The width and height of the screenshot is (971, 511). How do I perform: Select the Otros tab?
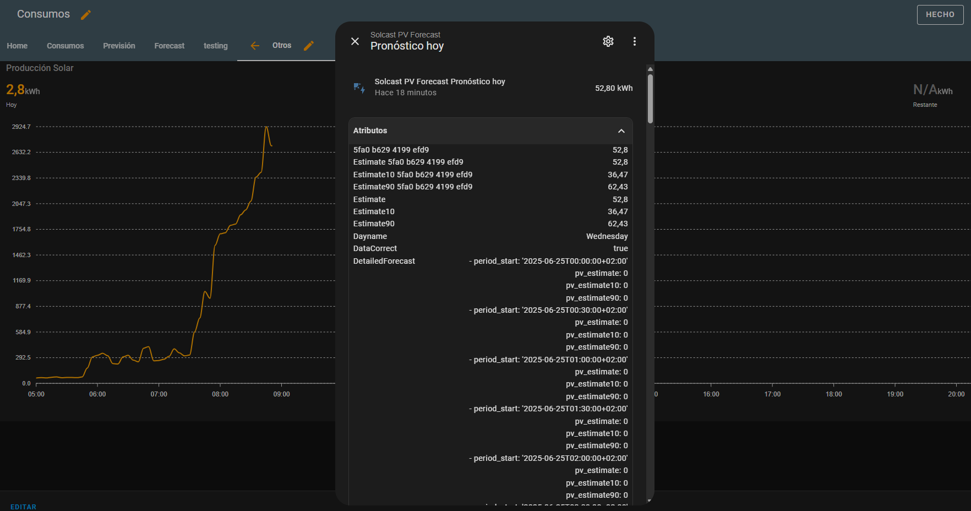[282, 46]
